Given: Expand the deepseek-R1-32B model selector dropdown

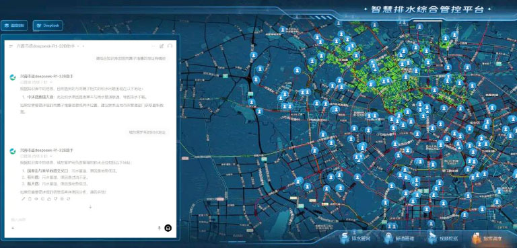Looking at the screenshot, I should coord(78,46).
